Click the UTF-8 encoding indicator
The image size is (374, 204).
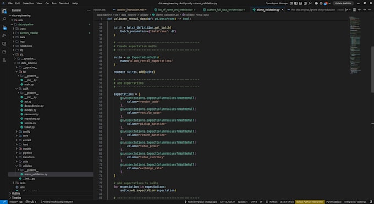coord(254,202)
